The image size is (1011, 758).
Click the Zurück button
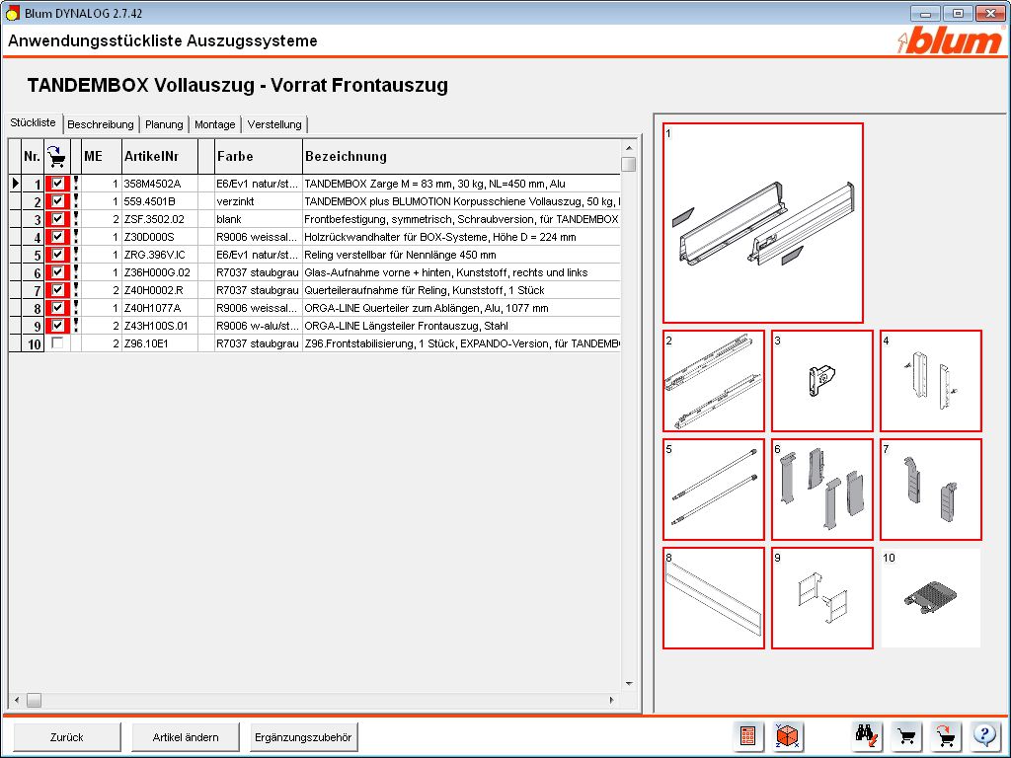click(67, 736)
